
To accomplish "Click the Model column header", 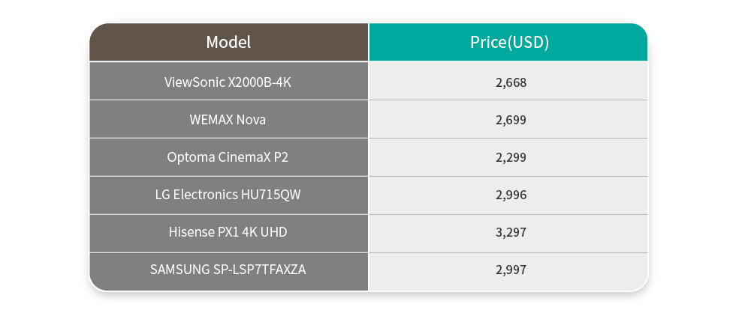I will coord(228,42).
